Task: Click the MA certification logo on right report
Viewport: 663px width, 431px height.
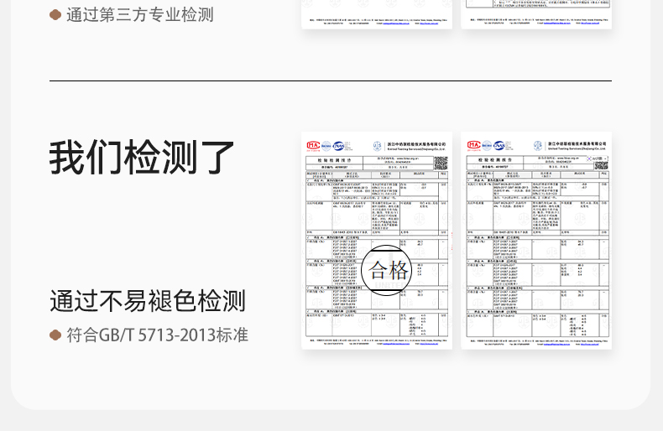Action: 474,144
